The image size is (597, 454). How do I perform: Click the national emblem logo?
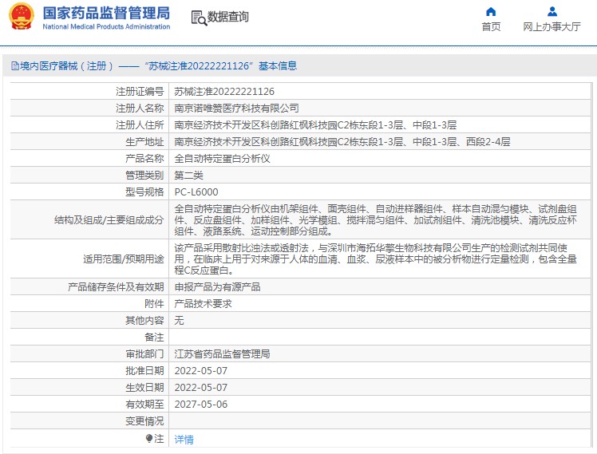[x=22, y=17]
